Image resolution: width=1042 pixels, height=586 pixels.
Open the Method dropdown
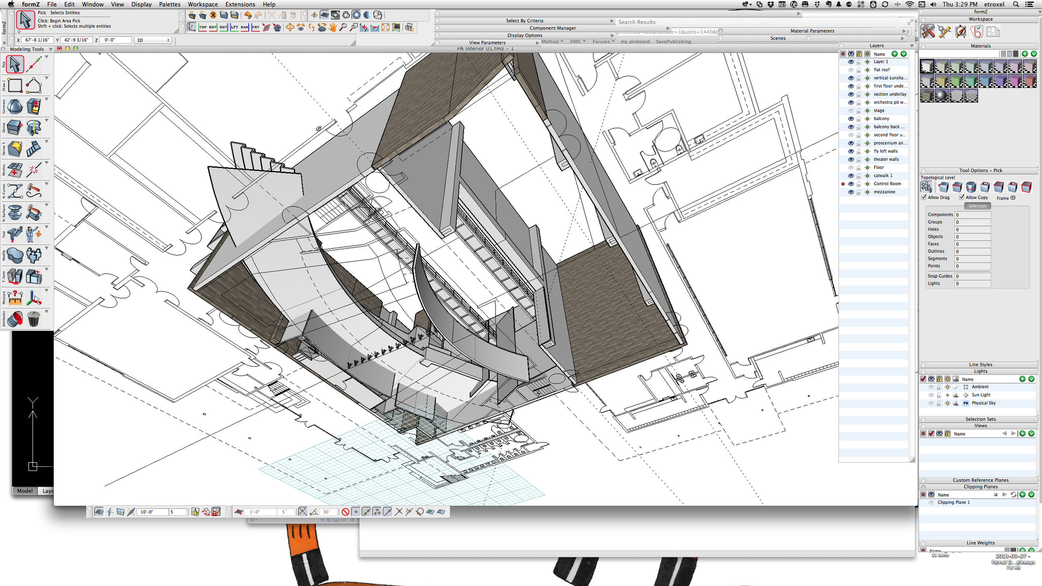pos(552,41)
